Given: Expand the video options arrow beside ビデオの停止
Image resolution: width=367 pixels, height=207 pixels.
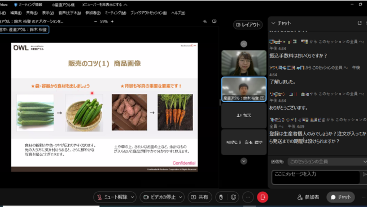Looking at the screenshot, I should [181, 197].
